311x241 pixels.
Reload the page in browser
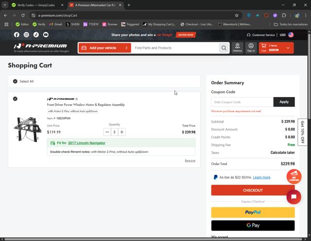(x=23, y=16)
